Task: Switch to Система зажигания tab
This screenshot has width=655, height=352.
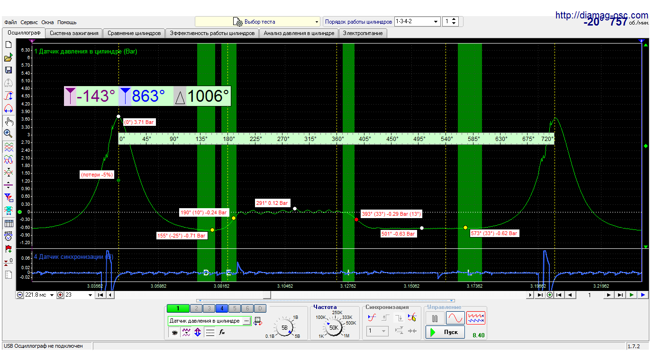Action: [74, 33]
